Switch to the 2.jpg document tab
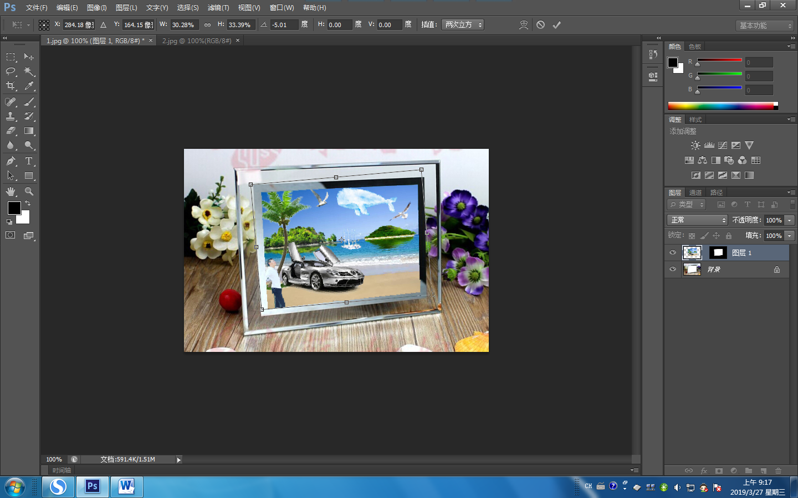This screenshot has height=498, width=798. 197,41
